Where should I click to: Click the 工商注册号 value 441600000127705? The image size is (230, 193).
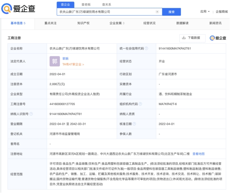(62, 104)
